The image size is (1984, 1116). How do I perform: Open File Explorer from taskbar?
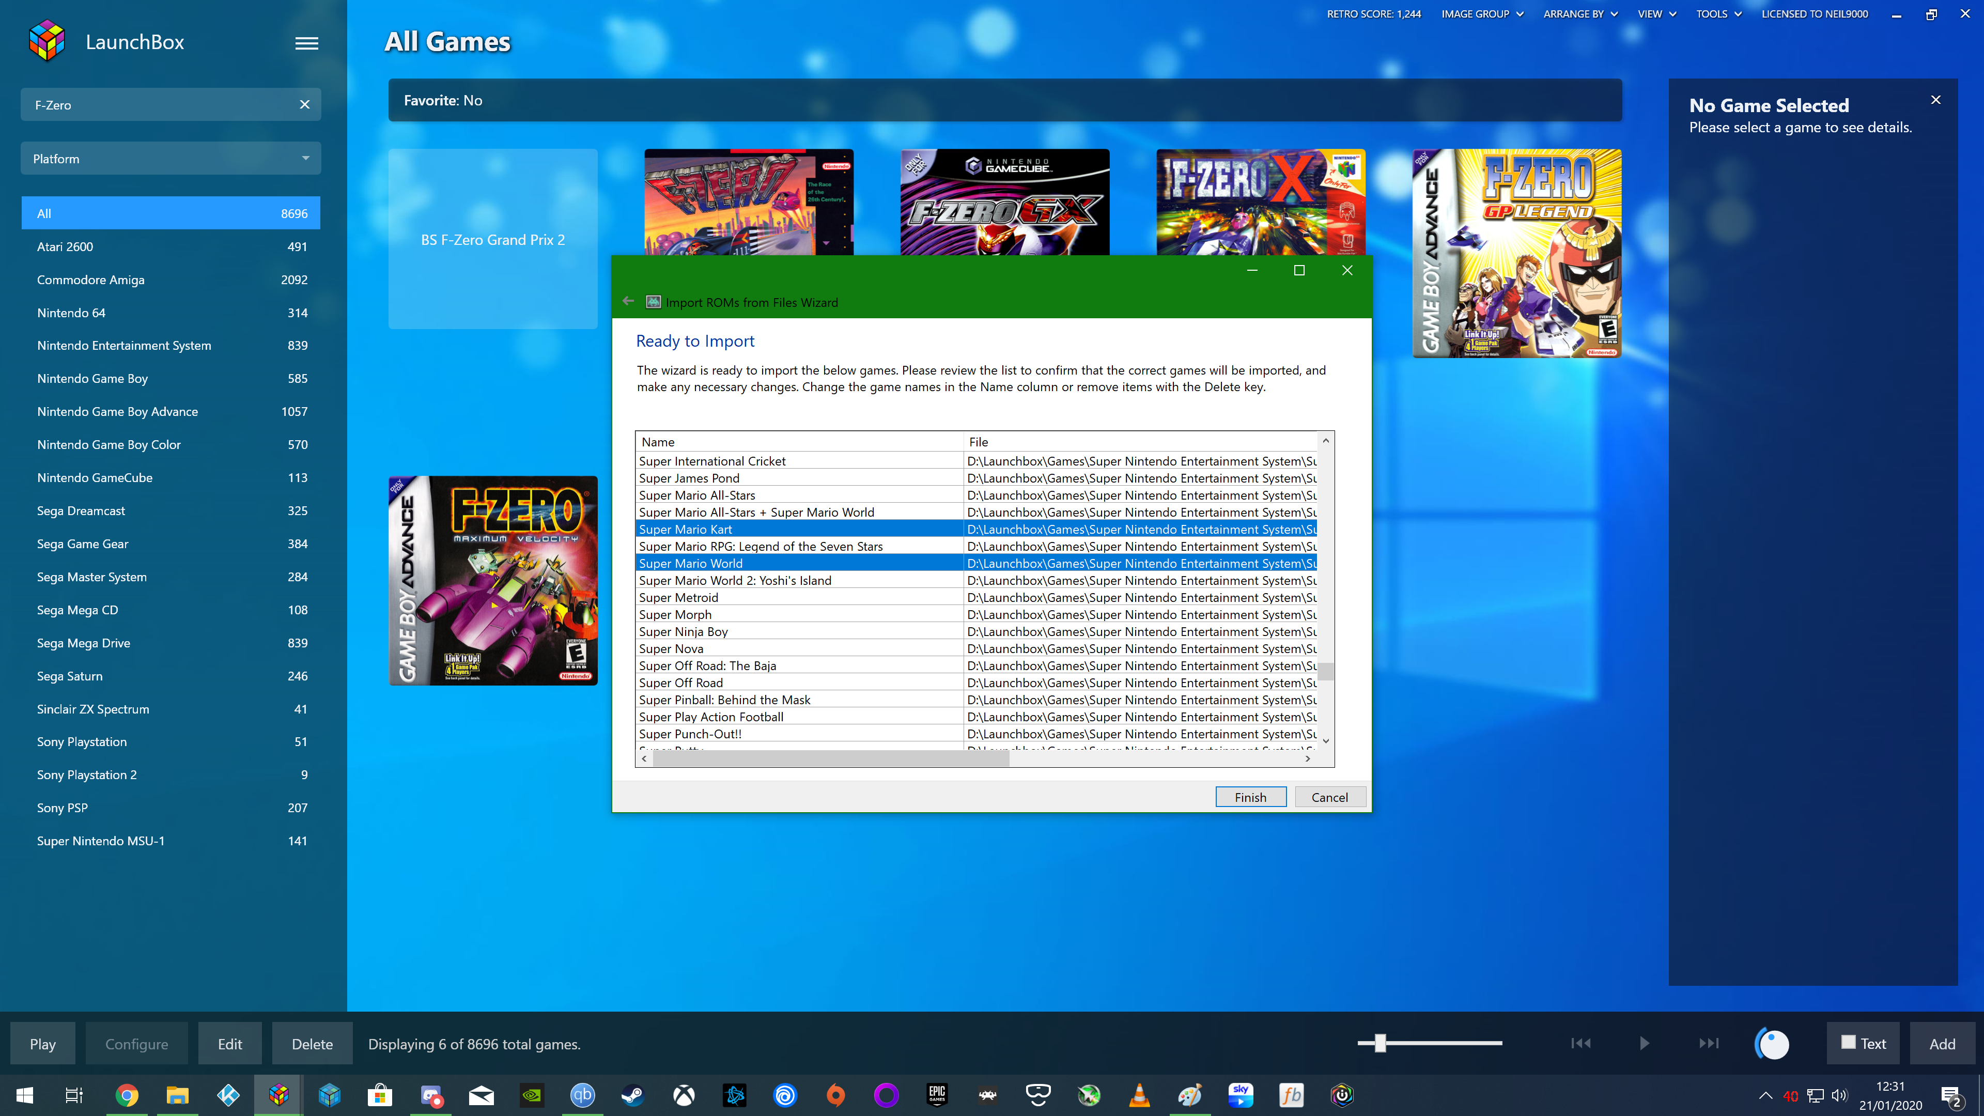click(x=177, y=1094)
